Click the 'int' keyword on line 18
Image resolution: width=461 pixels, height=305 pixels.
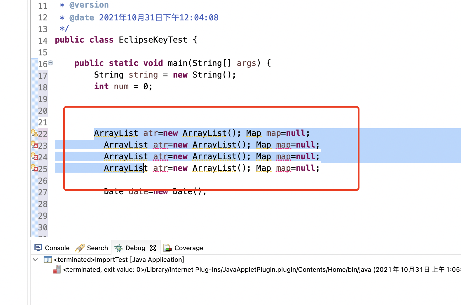[x=101, y=86]
